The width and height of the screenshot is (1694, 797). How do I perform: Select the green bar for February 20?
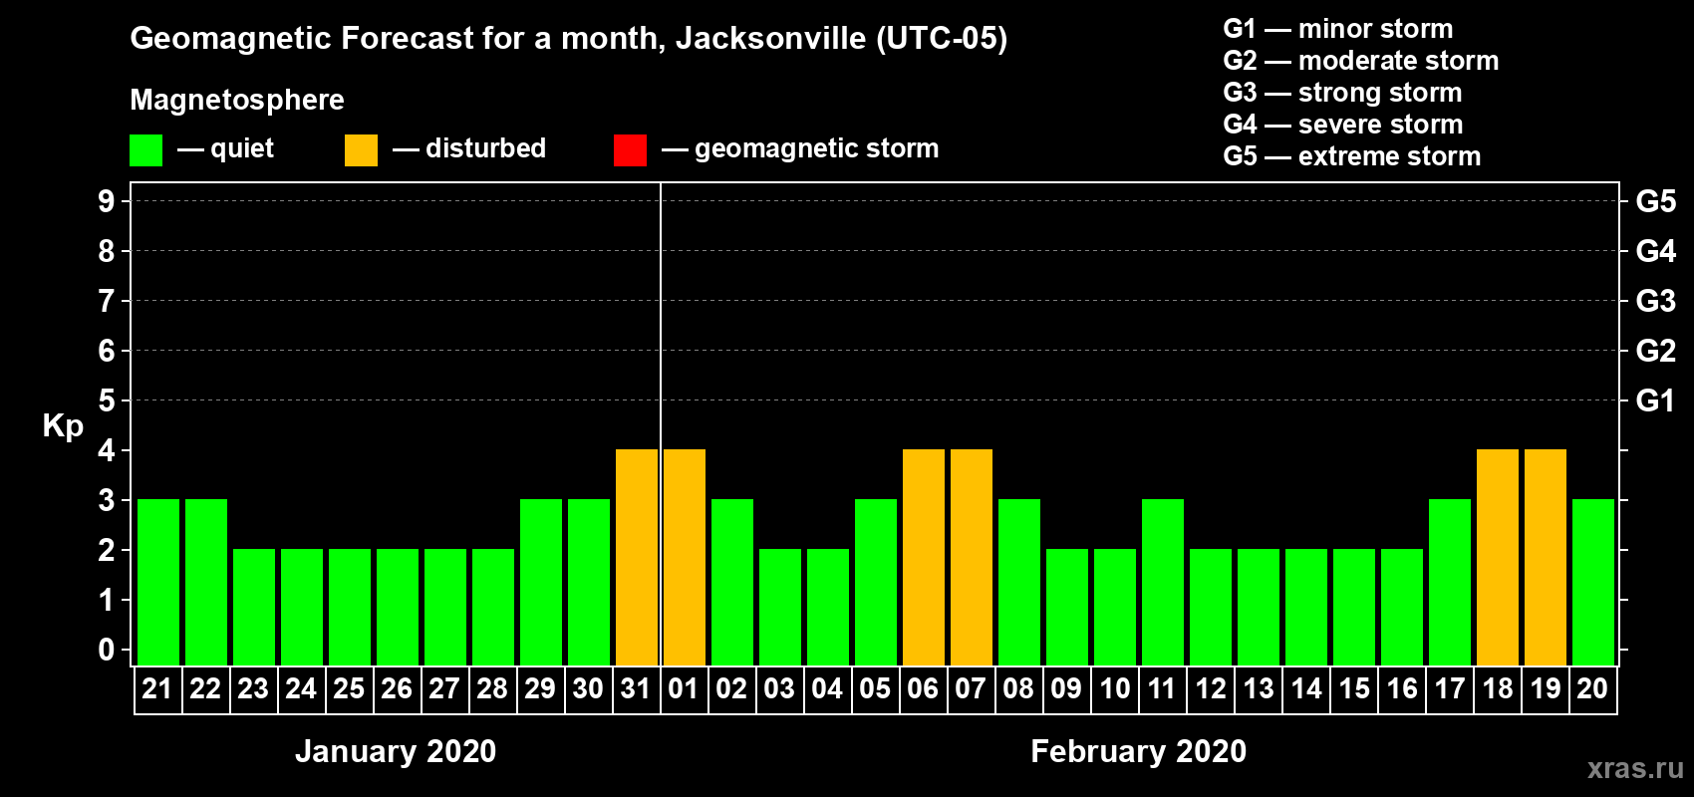click(1593, 583)
